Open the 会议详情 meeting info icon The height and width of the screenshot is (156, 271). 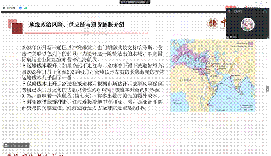tap(4, 8)
